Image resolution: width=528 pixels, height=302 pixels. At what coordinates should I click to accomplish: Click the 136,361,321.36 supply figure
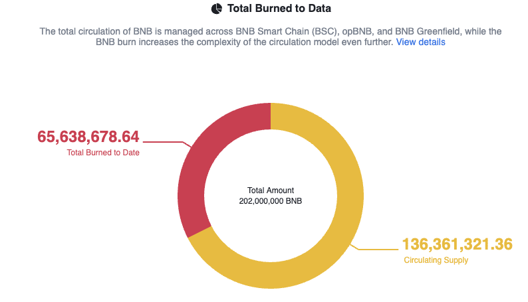[x=458, y=244]
